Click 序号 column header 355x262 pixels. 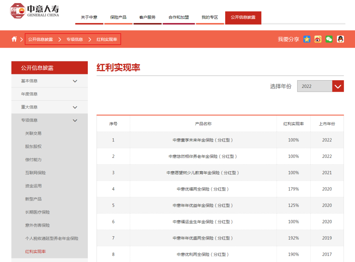click(113, 124)
